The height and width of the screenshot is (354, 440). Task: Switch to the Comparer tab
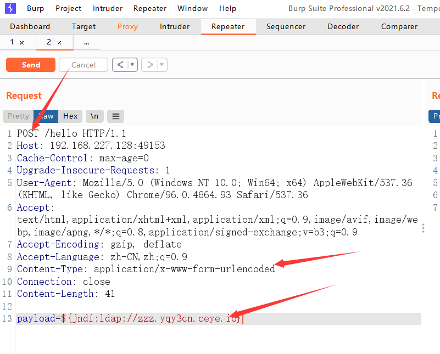tap(399, 27)
